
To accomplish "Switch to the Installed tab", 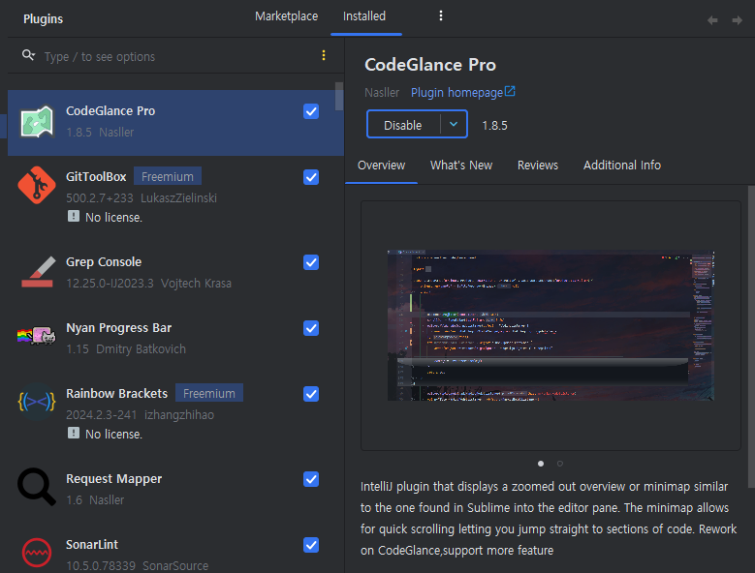I will click(364, 16).
